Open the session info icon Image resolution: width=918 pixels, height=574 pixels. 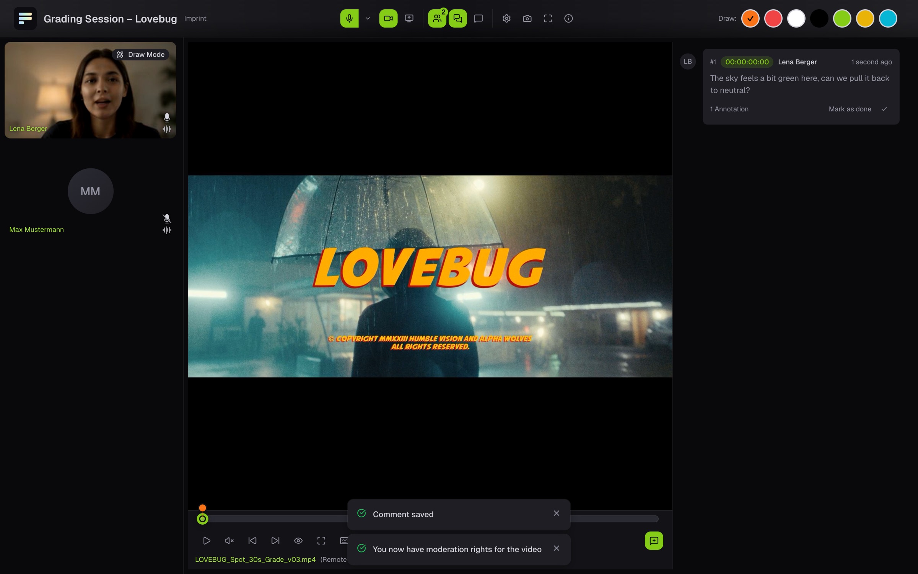point(568,18)
